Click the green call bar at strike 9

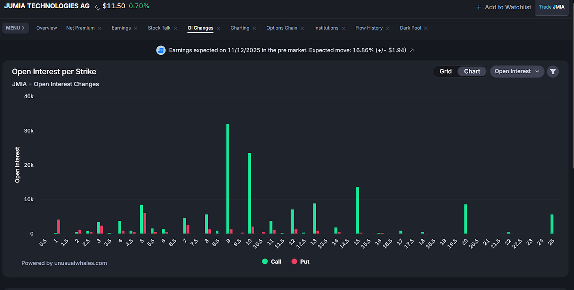[228, 179]
